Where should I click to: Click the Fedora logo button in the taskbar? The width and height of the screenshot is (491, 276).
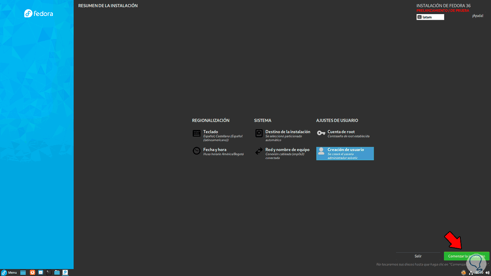point(4,272)
